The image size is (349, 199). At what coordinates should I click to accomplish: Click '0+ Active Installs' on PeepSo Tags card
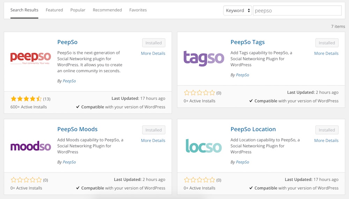pyautogui.click(x=199, y=101)
